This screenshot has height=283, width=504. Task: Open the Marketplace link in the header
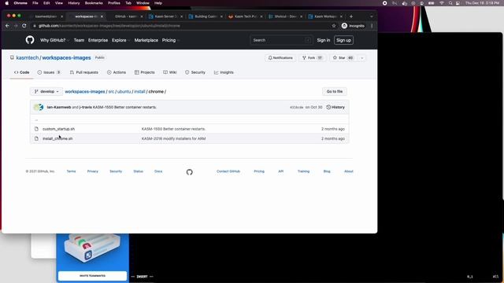(x=146, y=40)
